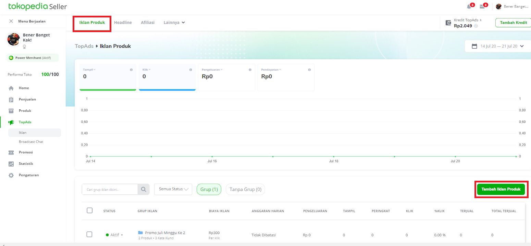The image size is (531, 246).
Task: Open the notifications bell icon
Action: [469, 6]
